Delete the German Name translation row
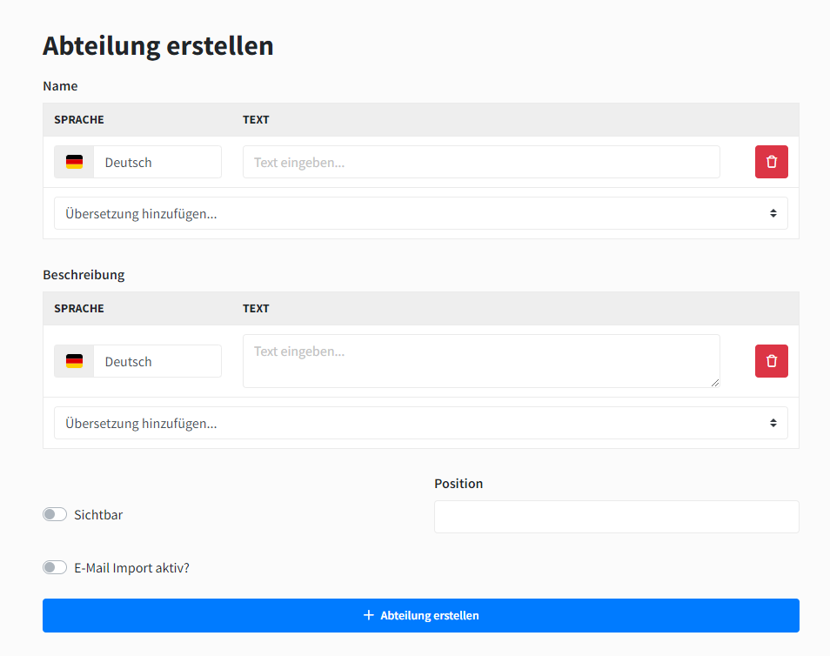830x656 pixels. pos(771,162)
